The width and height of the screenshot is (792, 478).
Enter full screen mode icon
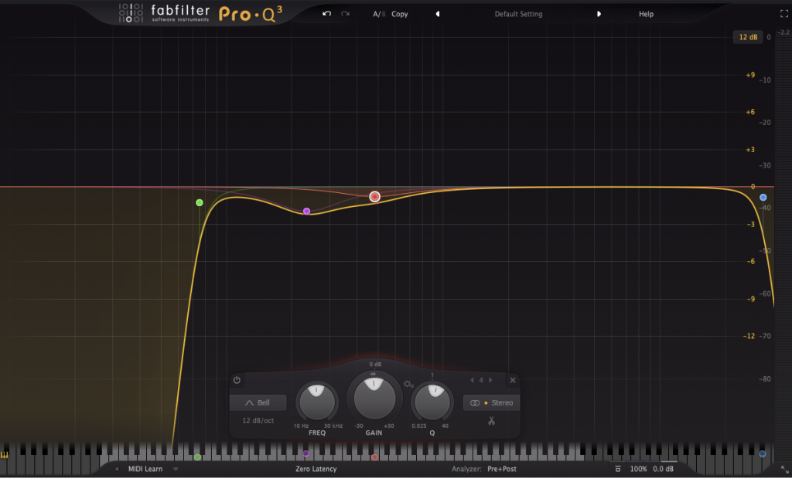click(784, 14)
